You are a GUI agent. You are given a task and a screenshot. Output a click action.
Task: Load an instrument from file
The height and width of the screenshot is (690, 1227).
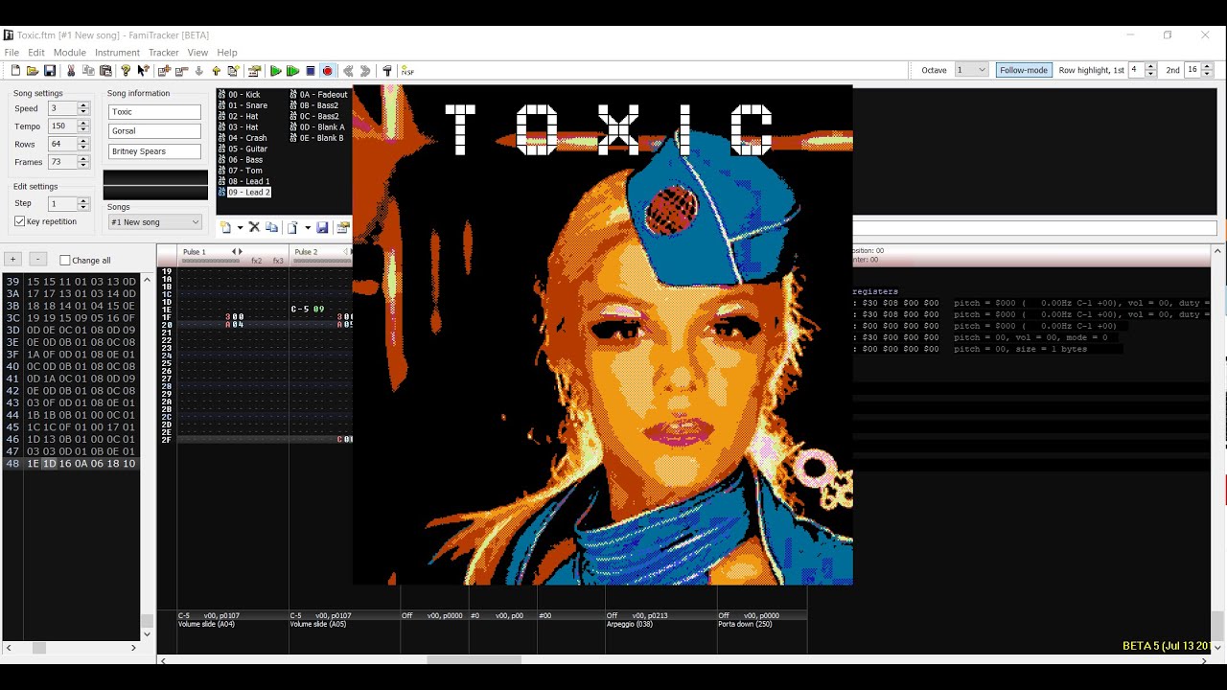tap(292, 227)
